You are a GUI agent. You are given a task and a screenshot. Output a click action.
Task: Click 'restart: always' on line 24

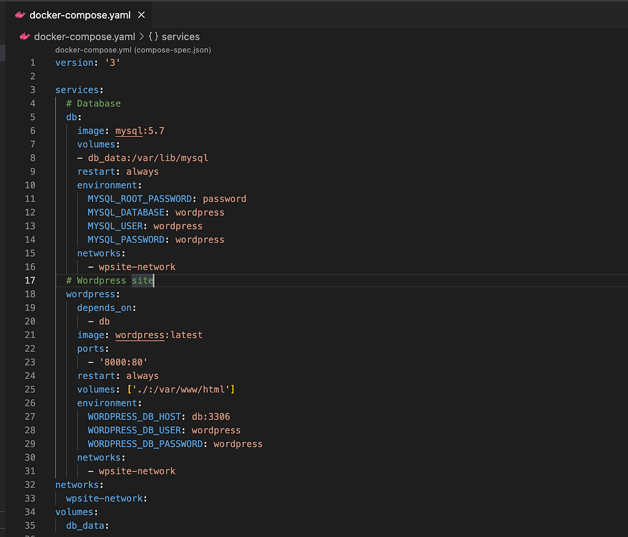pos(118,376)
